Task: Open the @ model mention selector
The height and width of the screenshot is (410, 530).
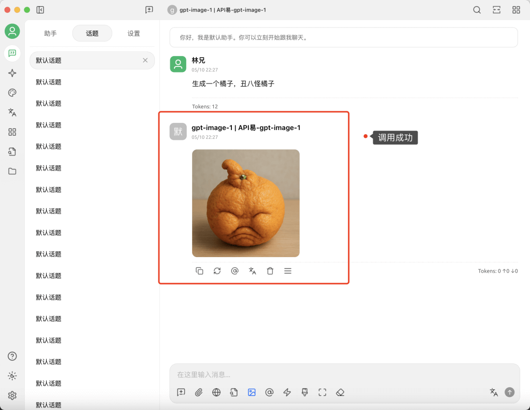Action: pyautogui.click(x=269, y=392)
